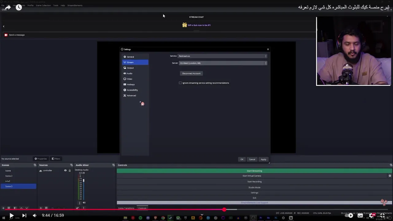Open Filters button for source

point(56,159)
